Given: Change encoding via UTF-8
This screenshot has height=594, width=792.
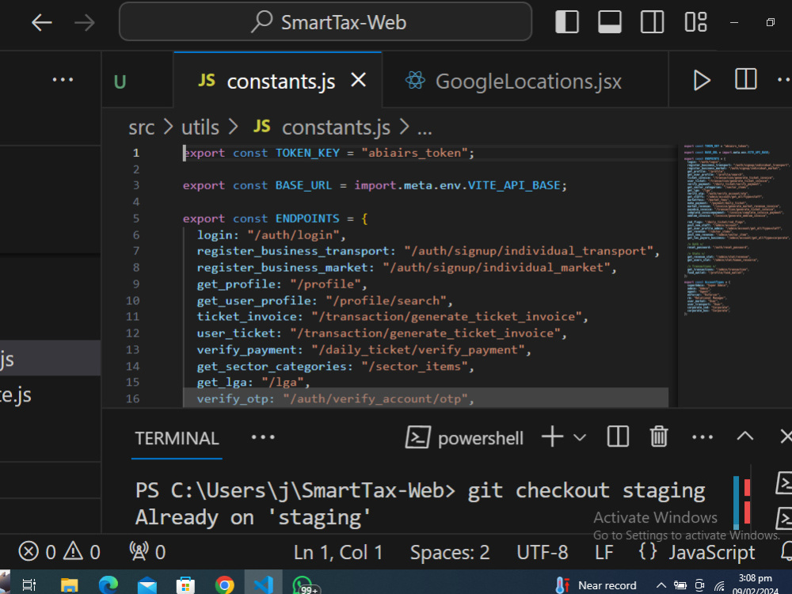Looking at the screenshot, I should pos(542,553).
